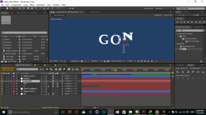Select the Selection arrow tool
This screenshot has width=206, height=115.
(x=4, y=8)
